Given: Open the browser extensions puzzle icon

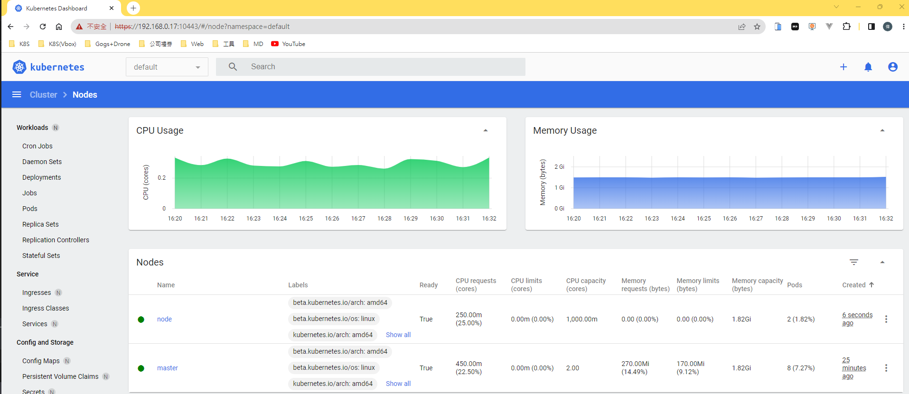Looking at the screenshot, I should (x=846, y=27).
